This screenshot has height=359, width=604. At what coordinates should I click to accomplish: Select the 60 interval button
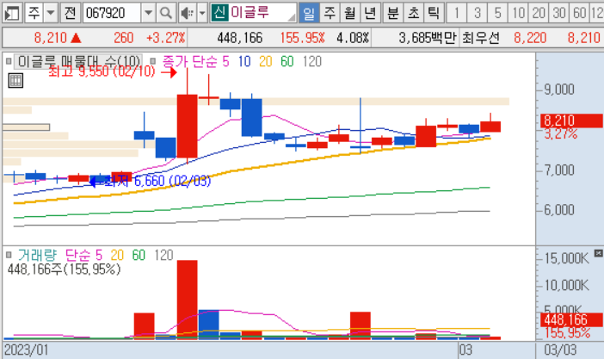click(x=579, y=13)
